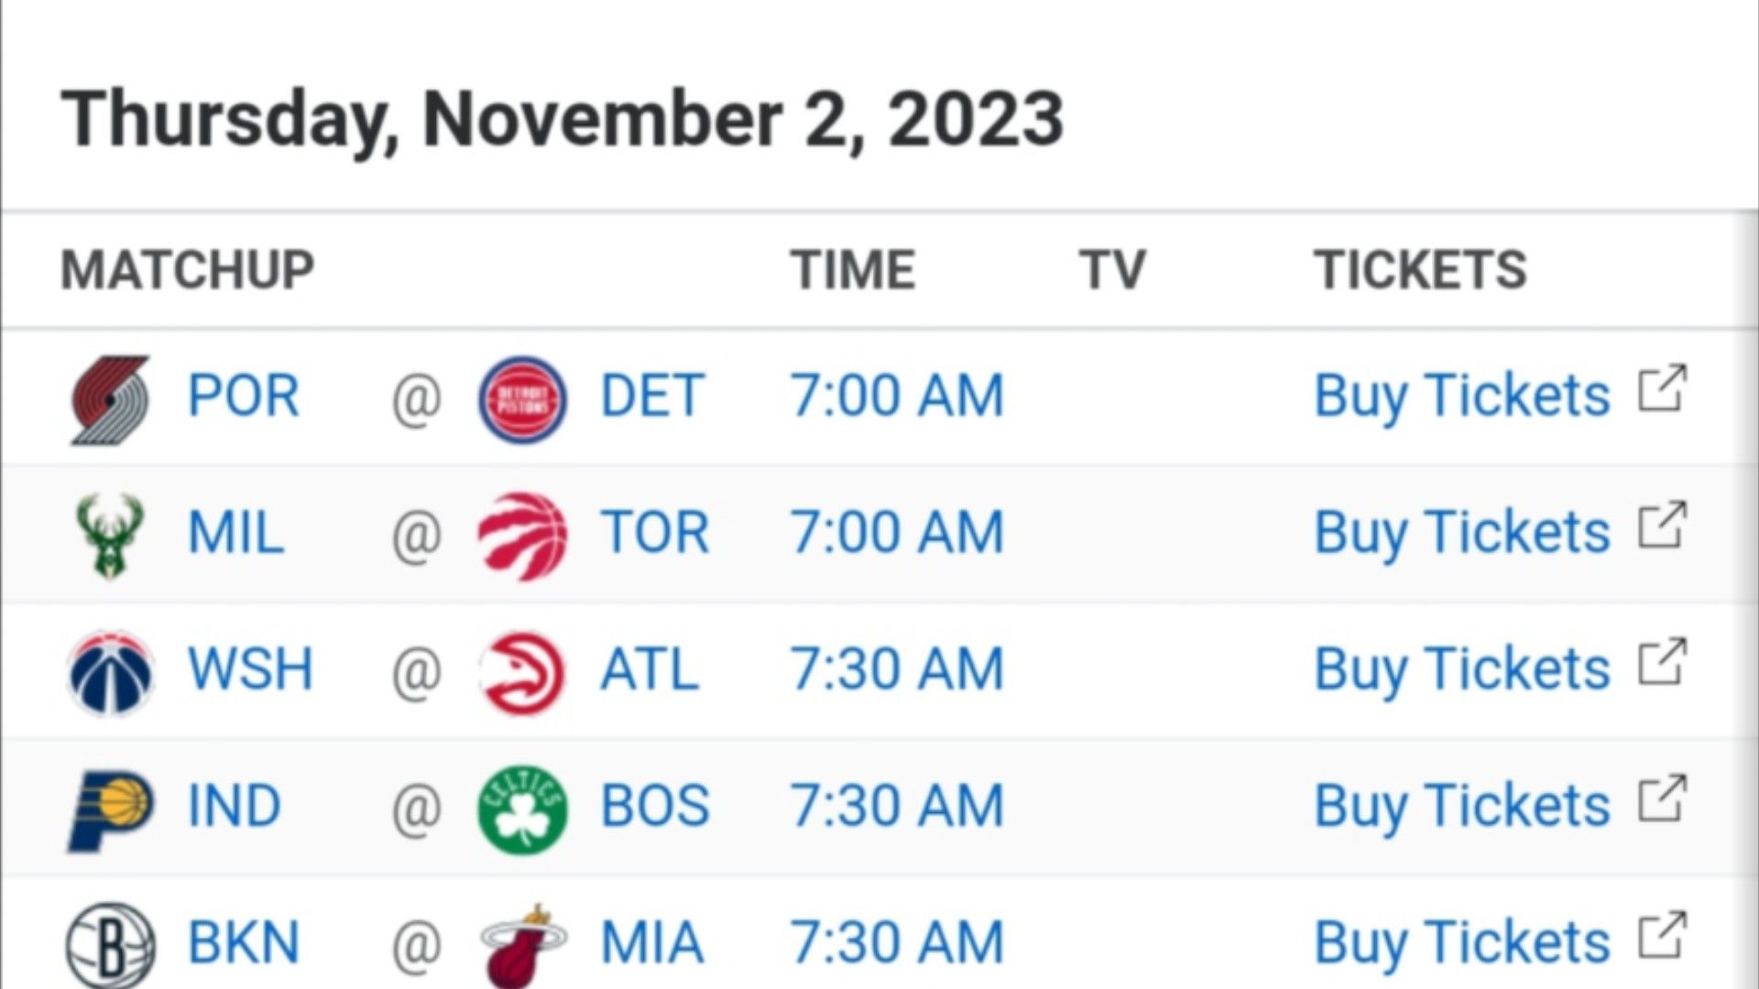
Task: Open the Toronto Raptors logo
Action: coord(522,537)
